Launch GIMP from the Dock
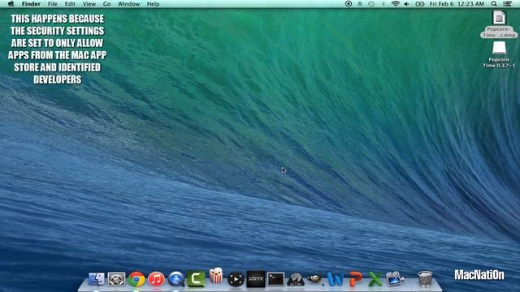Image resolution: width=520 pixels, height=292 pixels. click(315, 279)
